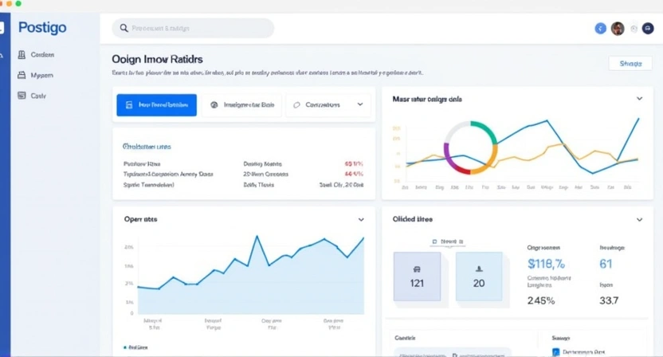Click the '33.7' value
Image resolution: width=663 pixels, height=357 pixels.
609,300
